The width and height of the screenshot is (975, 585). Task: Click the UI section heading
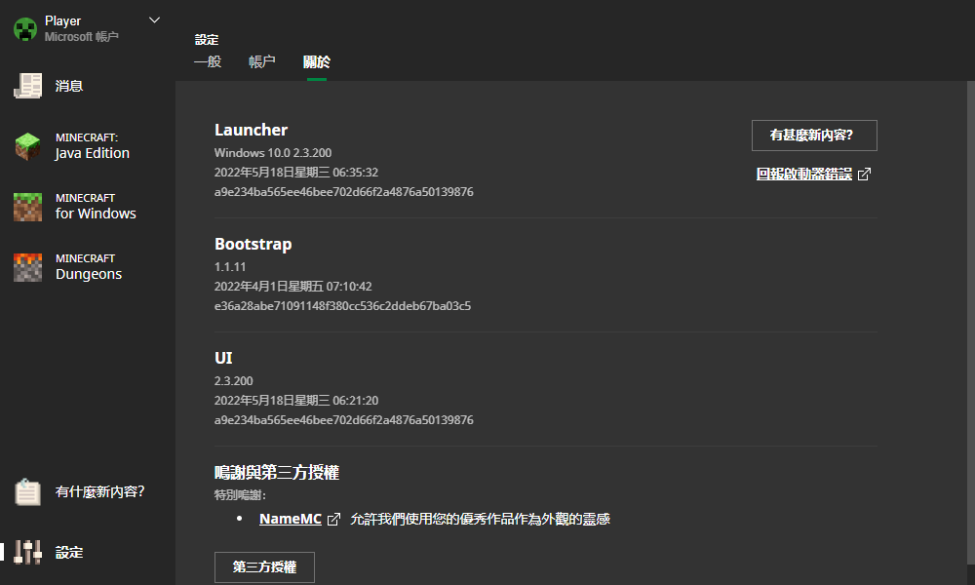click(223, 358)
